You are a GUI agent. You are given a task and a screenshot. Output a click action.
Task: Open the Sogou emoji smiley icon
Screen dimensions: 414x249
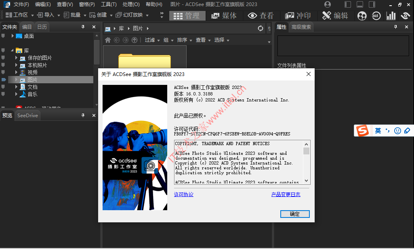pos(397,131)
